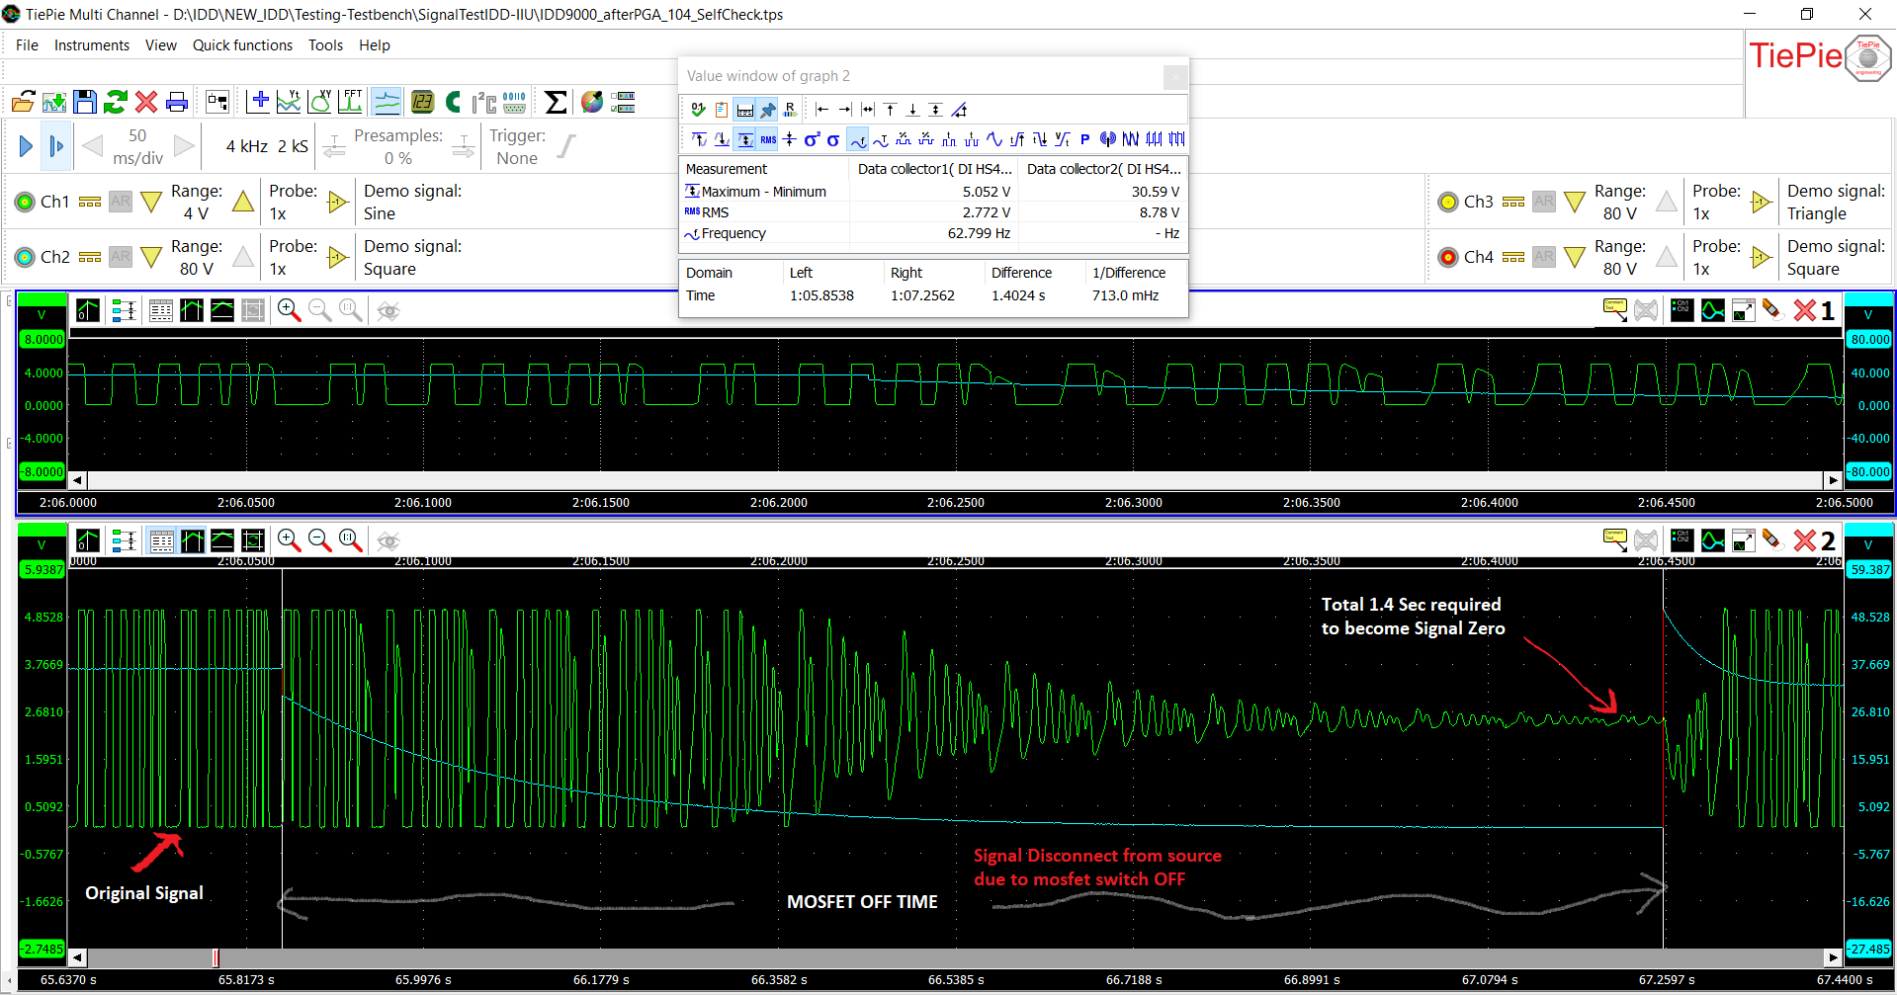
Task: Close graph 1 with red X
Action: pyautogui.click(x=1804, y=310)
